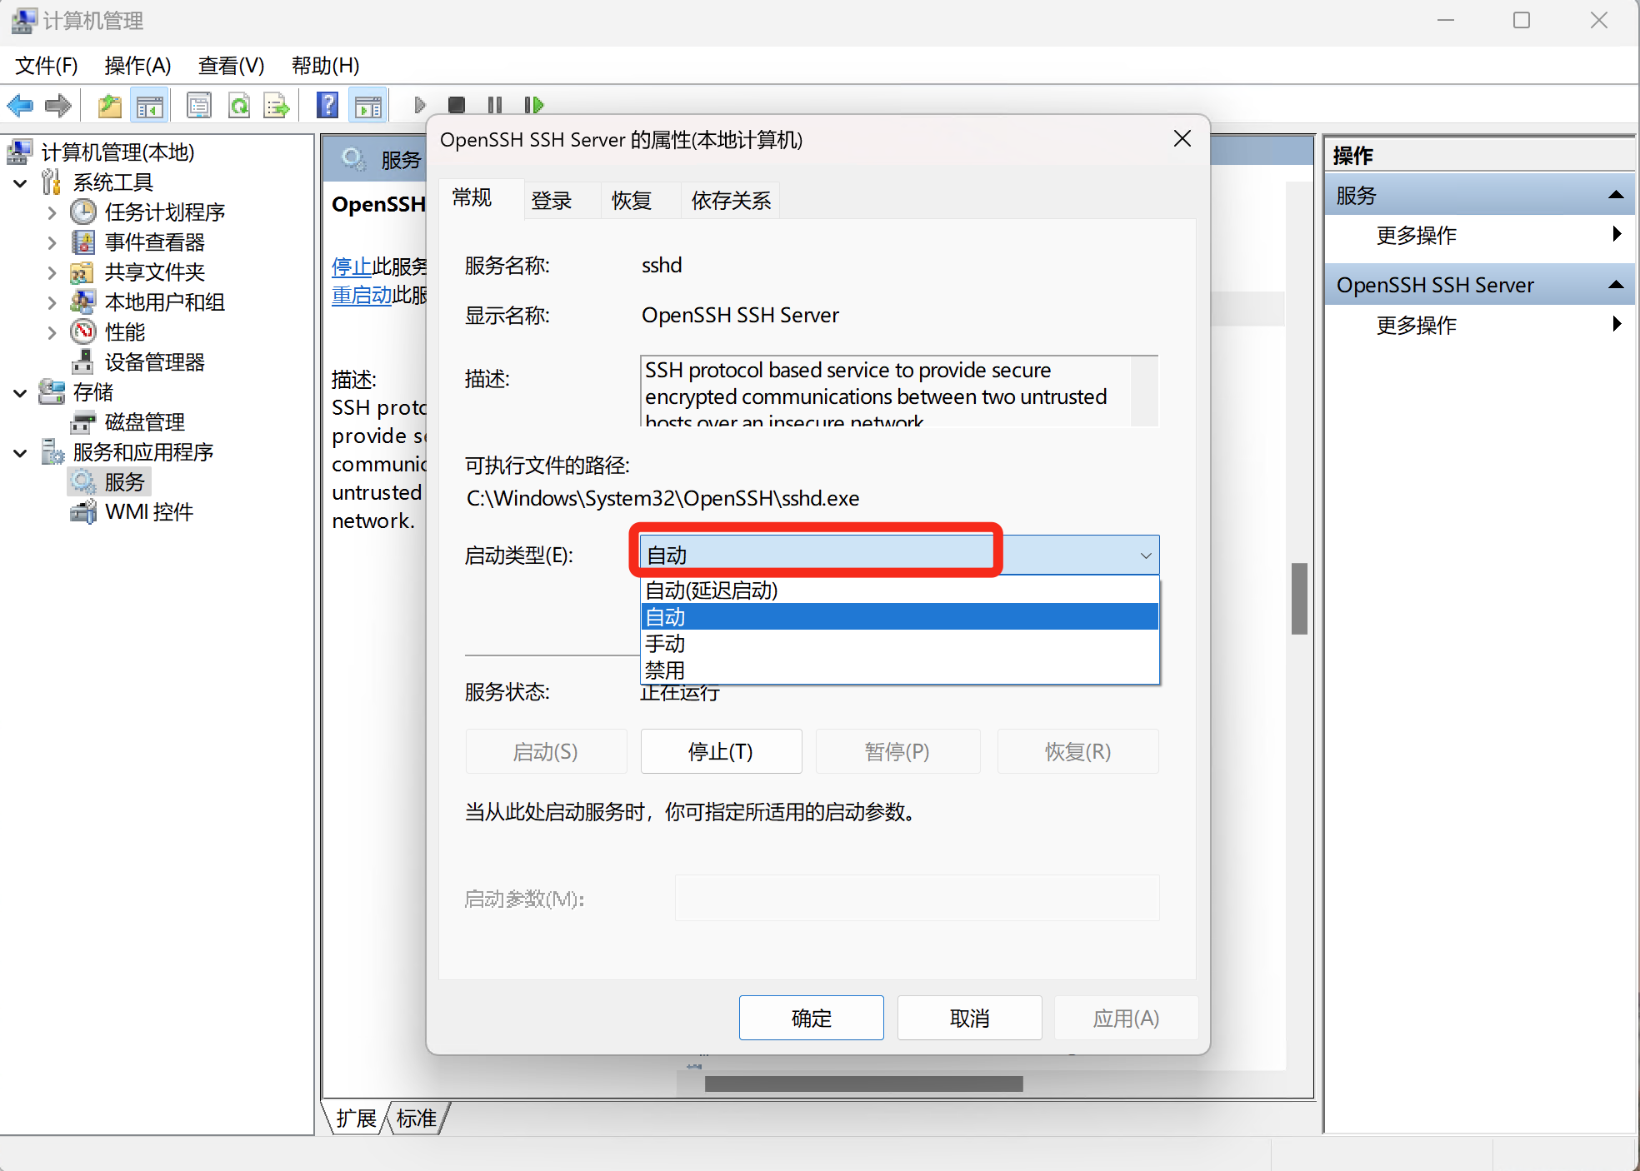The height and width of the screenshot is (1171, 1640).
Task: Select 计算机管理(本地) root node
Action: tap(117, 152)
